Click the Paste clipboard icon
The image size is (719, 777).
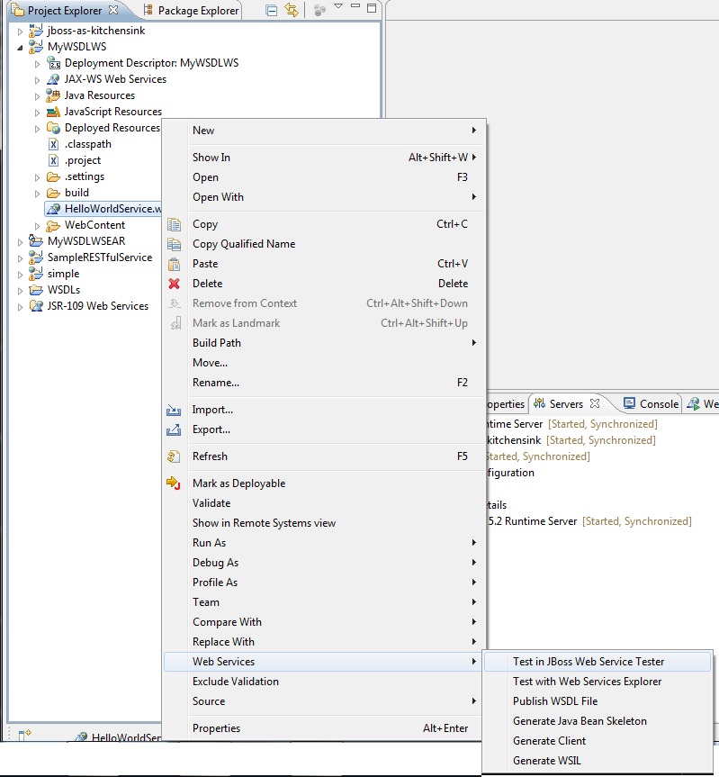pyautogui.click(x=174, y=264)
